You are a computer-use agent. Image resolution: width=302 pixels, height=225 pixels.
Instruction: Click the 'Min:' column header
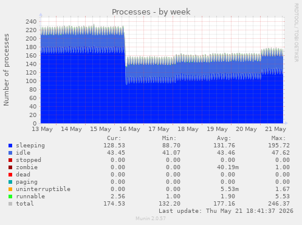point(169,138)
